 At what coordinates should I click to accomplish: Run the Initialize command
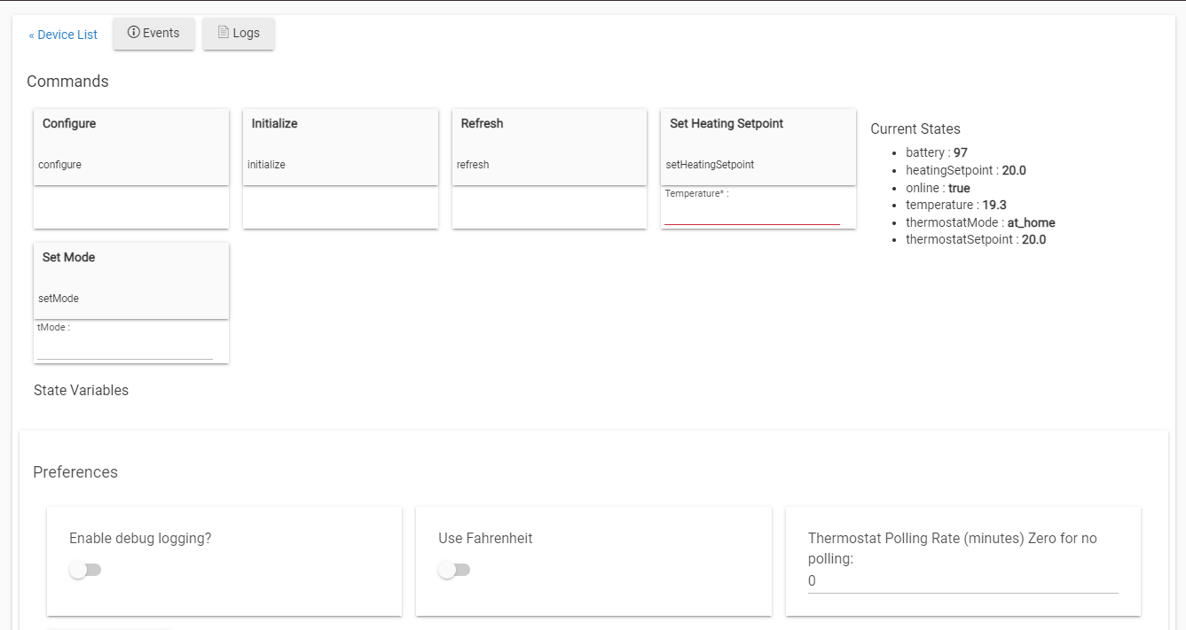coord(340,146)
